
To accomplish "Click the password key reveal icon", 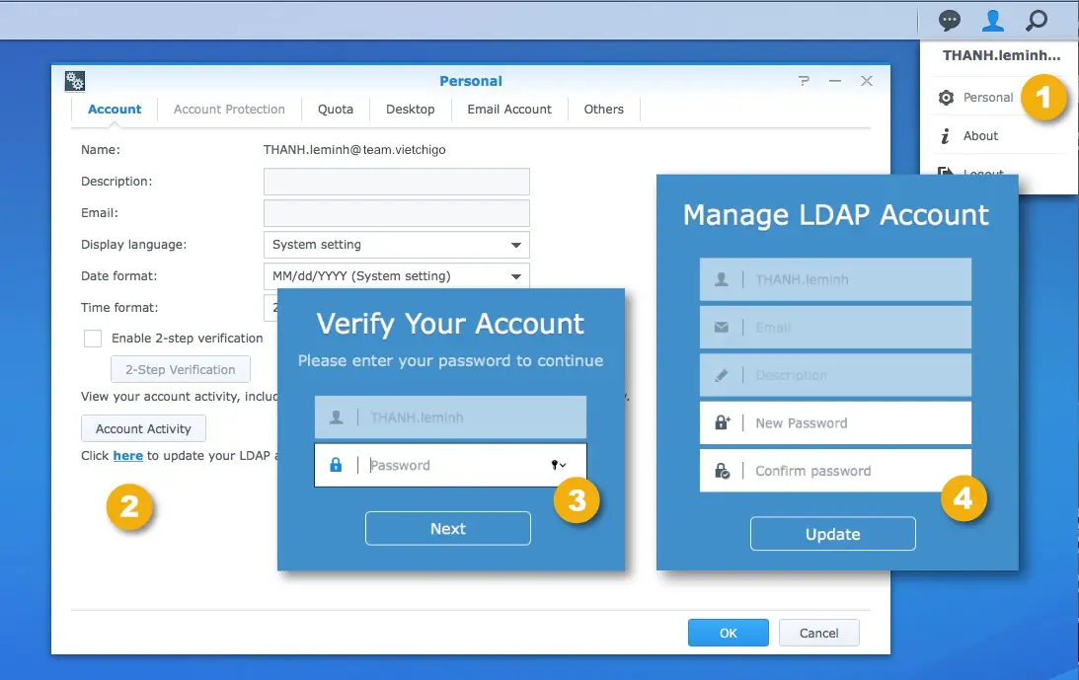I will point(558,465).
